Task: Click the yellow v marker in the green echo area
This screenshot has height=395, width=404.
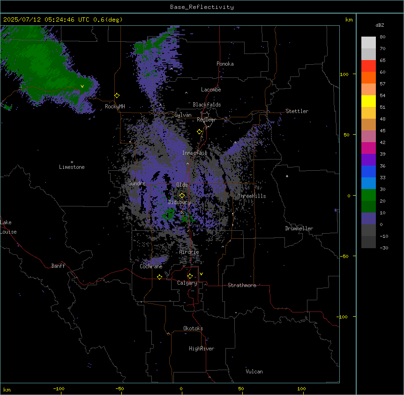Action: tap(82, 86)
